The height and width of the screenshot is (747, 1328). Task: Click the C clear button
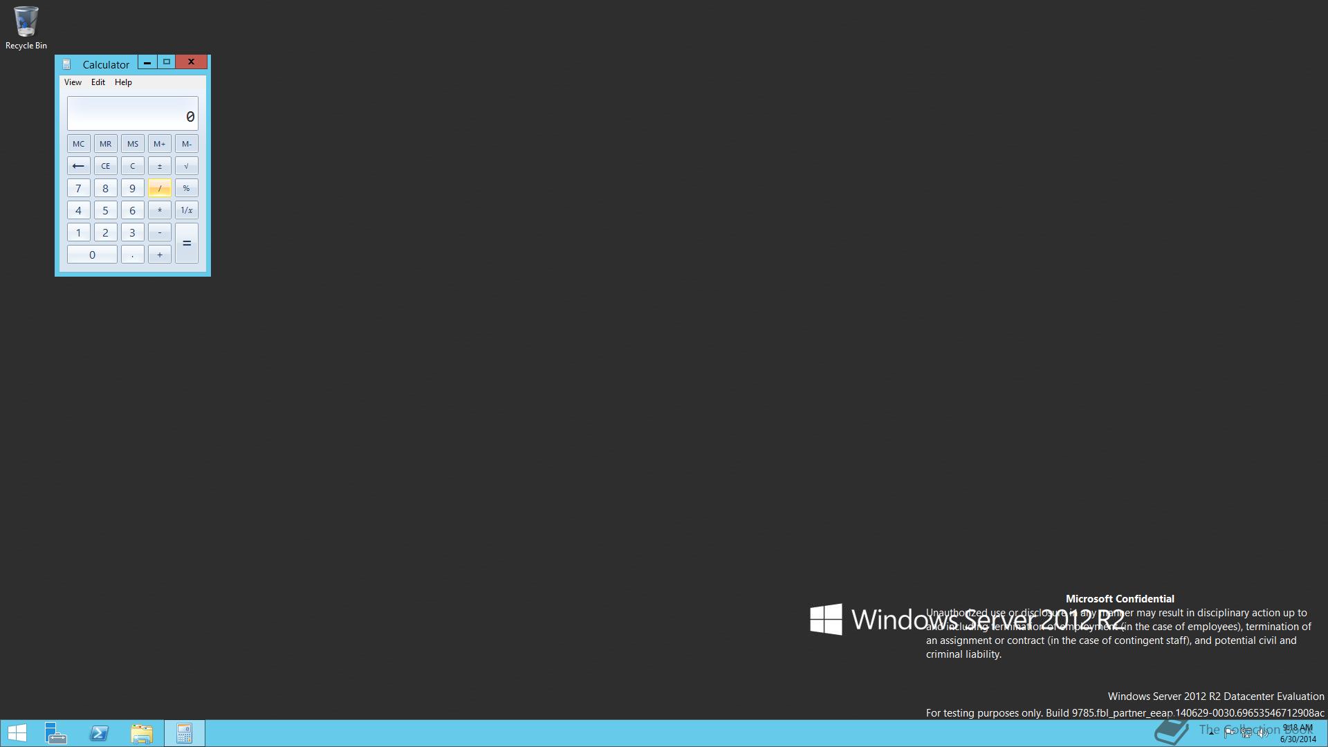pyautogui.click(x=132, y=166)
